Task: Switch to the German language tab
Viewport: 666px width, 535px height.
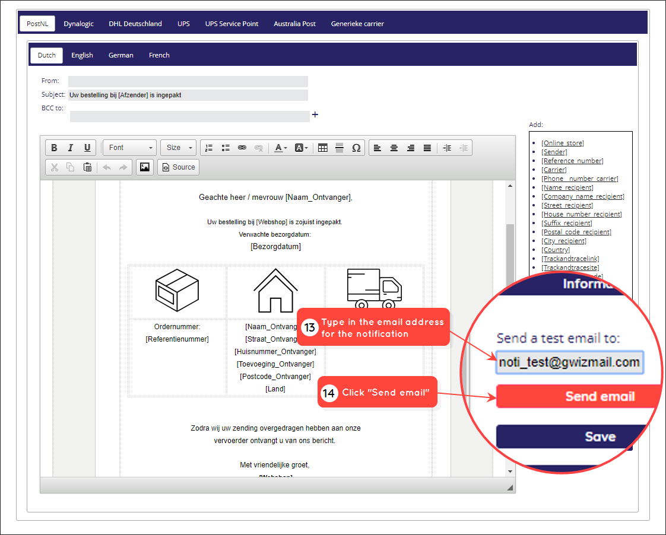Action: click(x=121, y=55)
